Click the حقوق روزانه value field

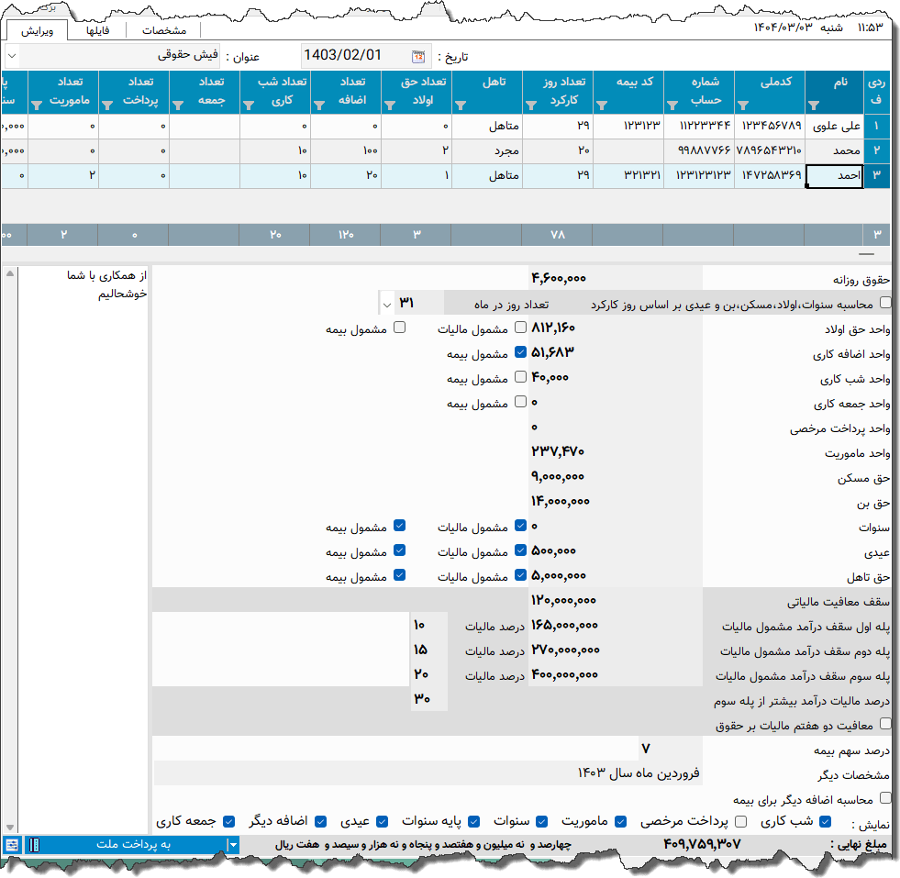click(x=615, y=278)
